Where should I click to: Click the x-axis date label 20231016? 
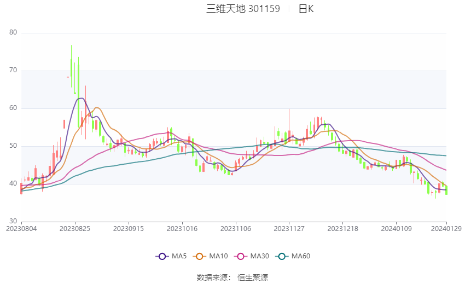[182, 229]
